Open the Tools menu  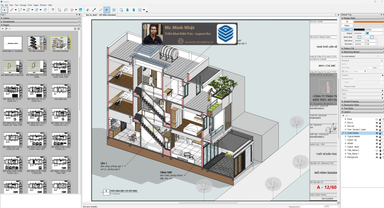click(30, 5)
